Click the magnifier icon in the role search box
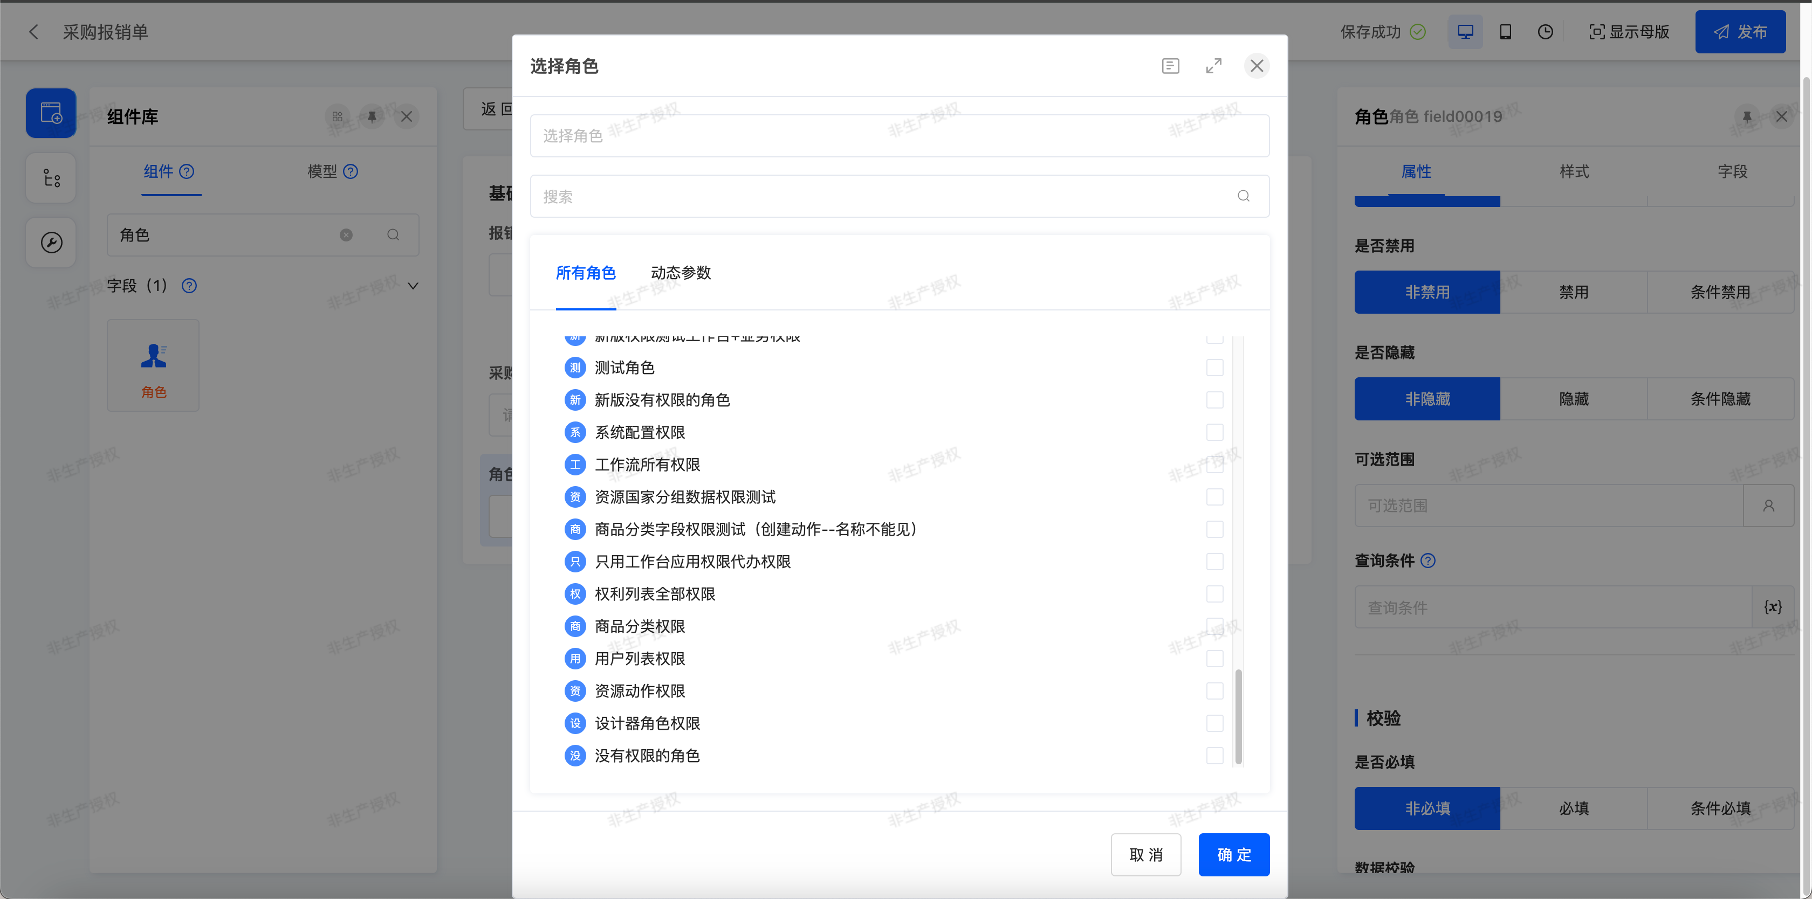This screenshot has height=899, width=1812. coord(1243,196)
